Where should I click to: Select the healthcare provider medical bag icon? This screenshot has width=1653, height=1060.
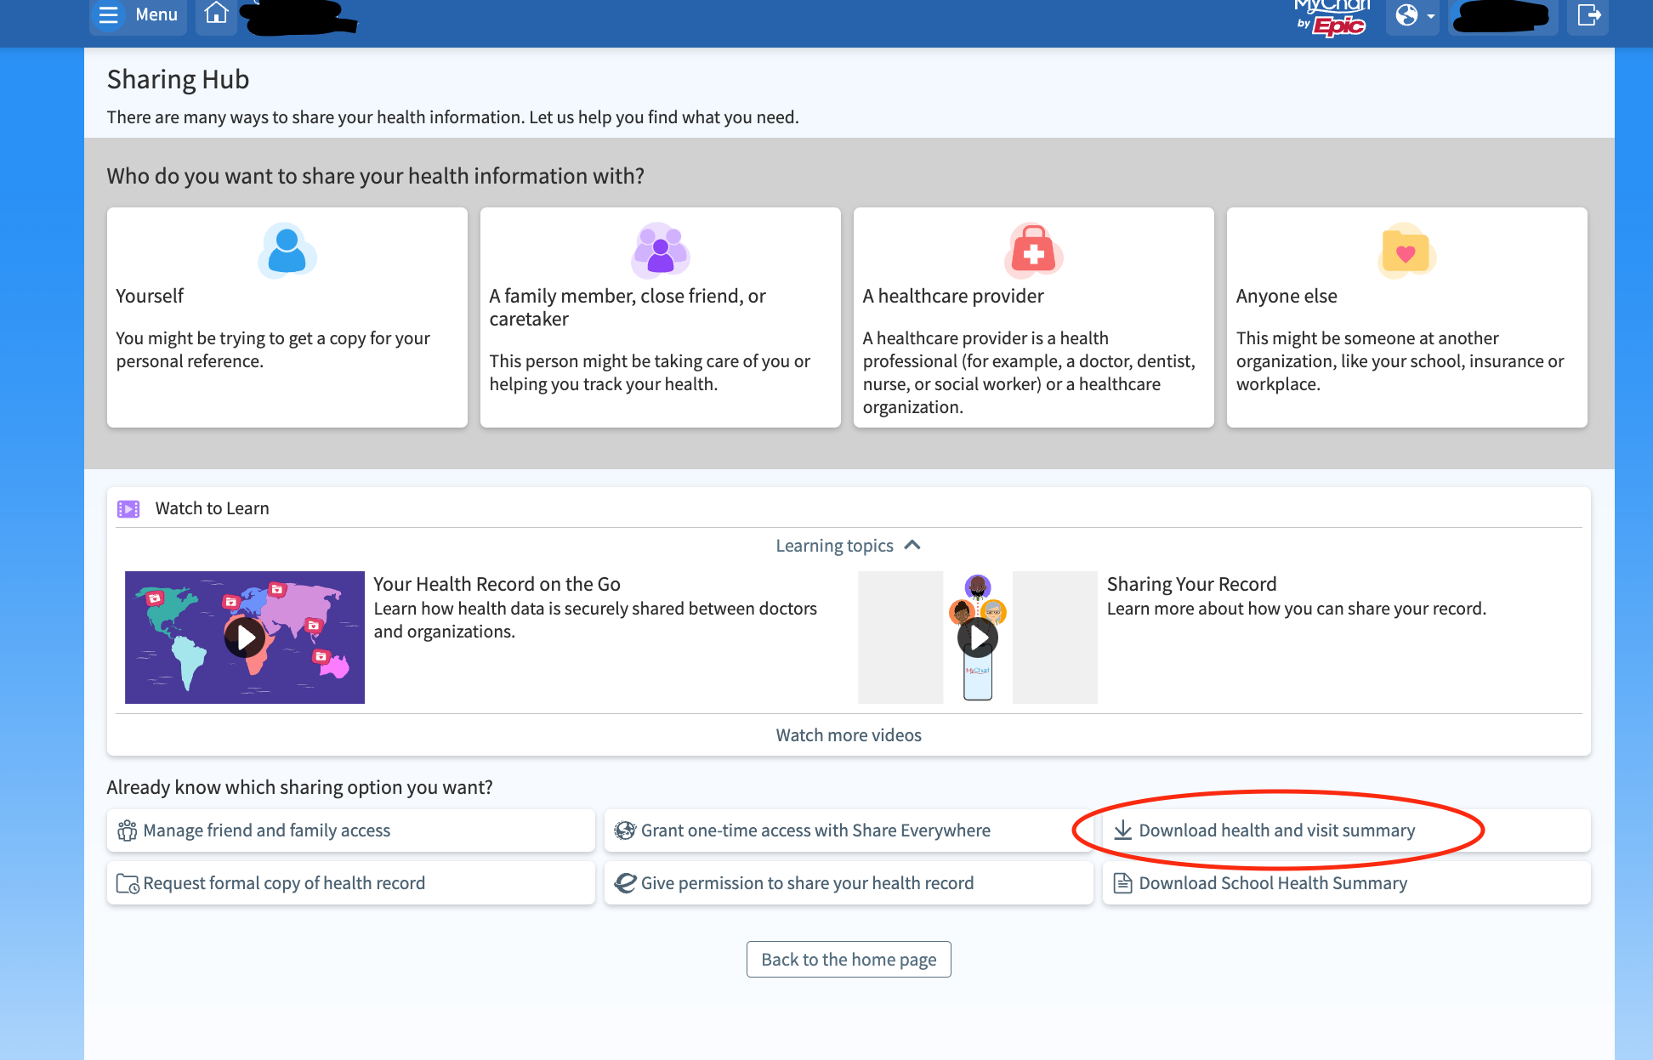point(1033,251)
